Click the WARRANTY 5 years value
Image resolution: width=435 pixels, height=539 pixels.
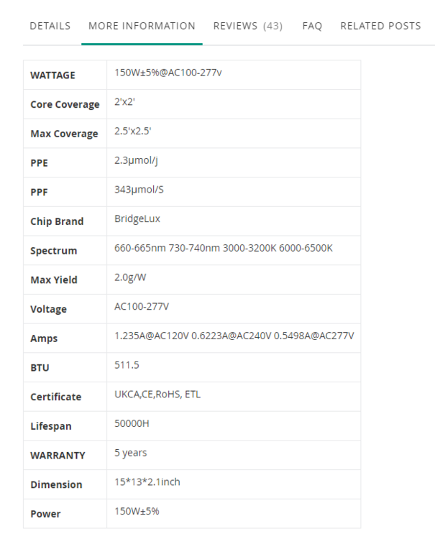(x=131, y=453)
